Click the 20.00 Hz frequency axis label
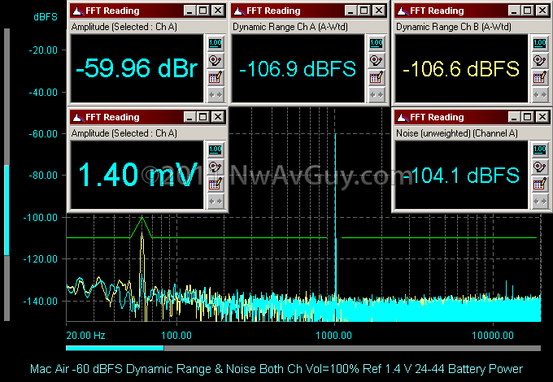The height and width of the screenshot is (382, 553). click(85, 335)
